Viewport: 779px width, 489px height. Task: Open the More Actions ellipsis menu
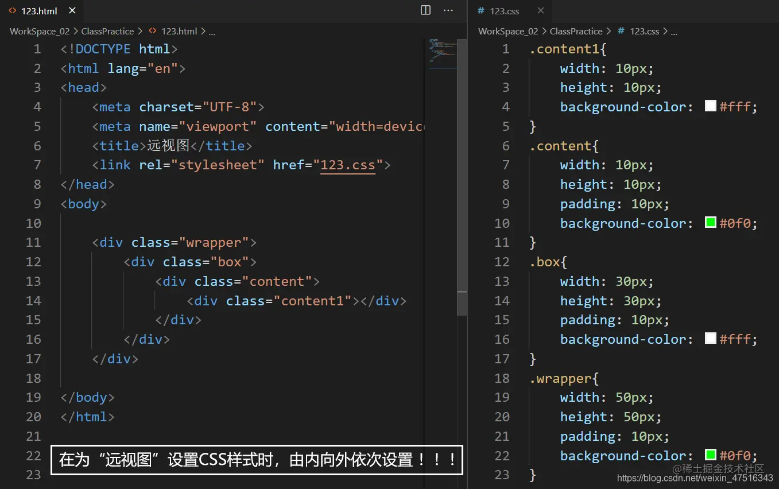(x=448, y=10)
